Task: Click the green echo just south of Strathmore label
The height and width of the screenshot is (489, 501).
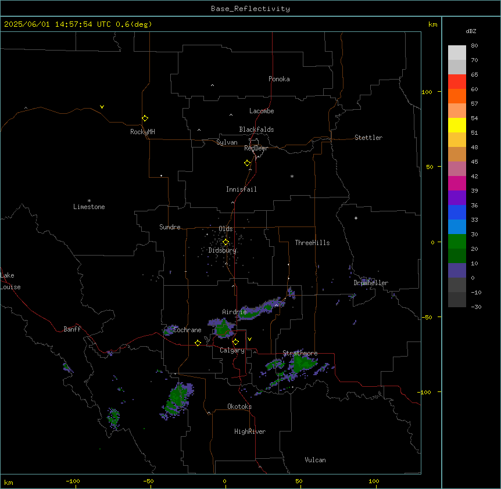Action: coord(302,364)
